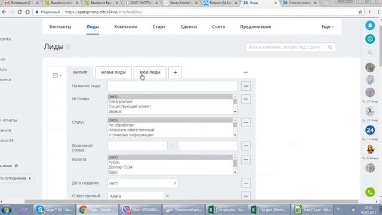Remove the Дата создания filter field
This screenshot has height=215, width=382.
(x=246, y=183)
